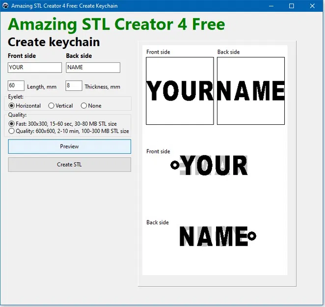
Task: Click the Preview button
Action: coord(69,146)
